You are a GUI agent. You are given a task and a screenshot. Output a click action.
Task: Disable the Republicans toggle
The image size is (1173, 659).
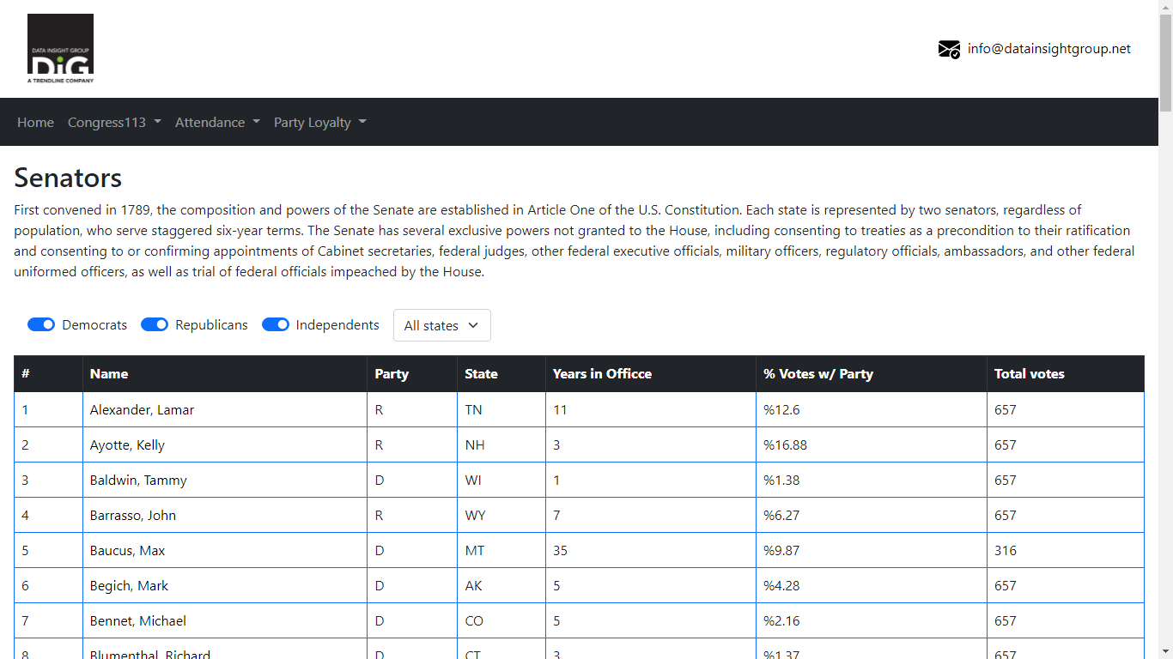(155, 324)
